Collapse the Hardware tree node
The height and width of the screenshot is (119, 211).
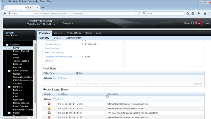click(x=9, y=87)
